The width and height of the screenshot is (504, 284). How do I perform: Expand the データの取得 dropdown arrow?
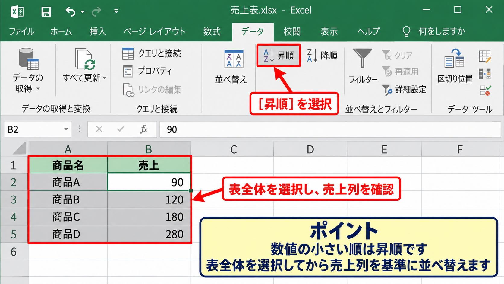38,89
